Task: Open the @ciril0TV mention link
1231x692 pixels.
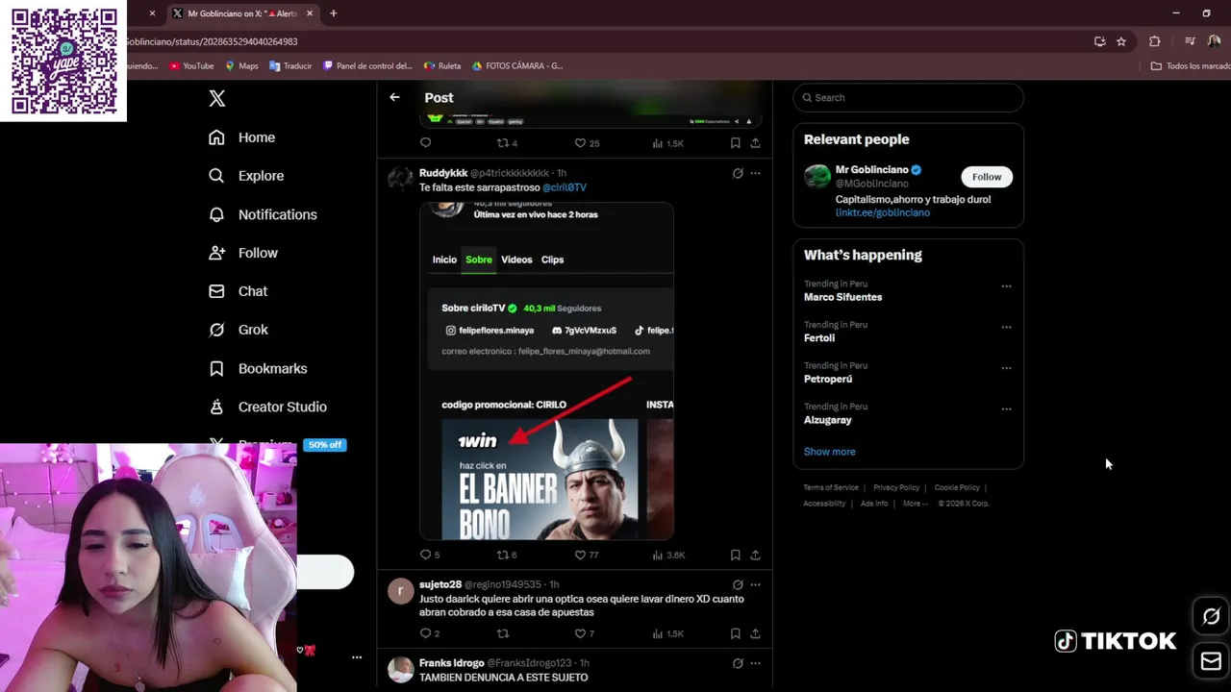Action: tap(565, 187)
